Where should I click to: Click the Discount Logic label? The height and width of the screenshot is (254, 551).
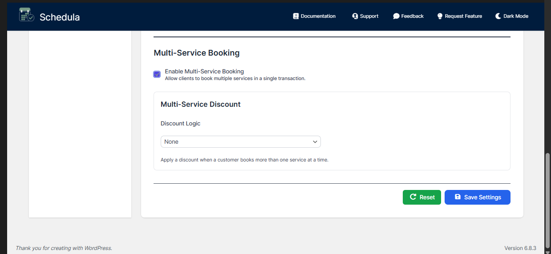(181, 124)
